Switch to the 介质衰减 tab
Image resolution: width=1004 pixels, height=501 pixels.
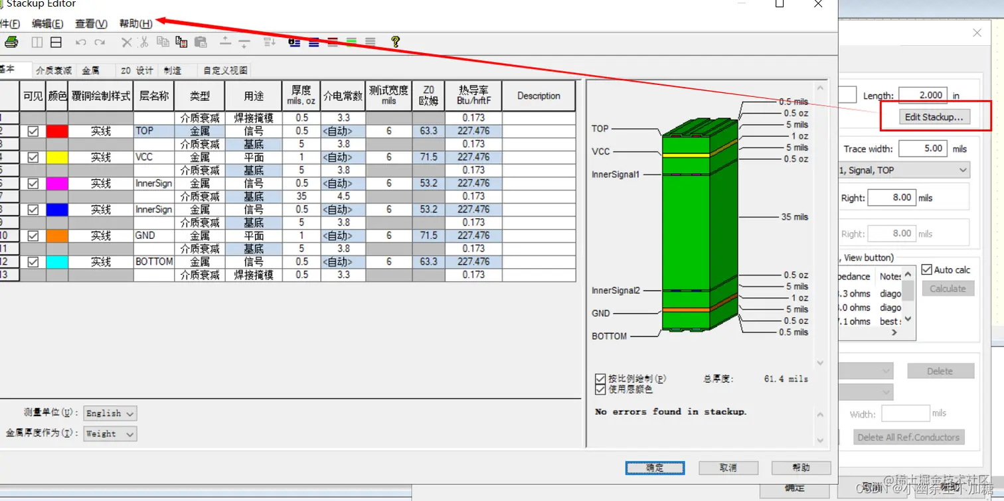pyautogui.click(x=54, y=70)
